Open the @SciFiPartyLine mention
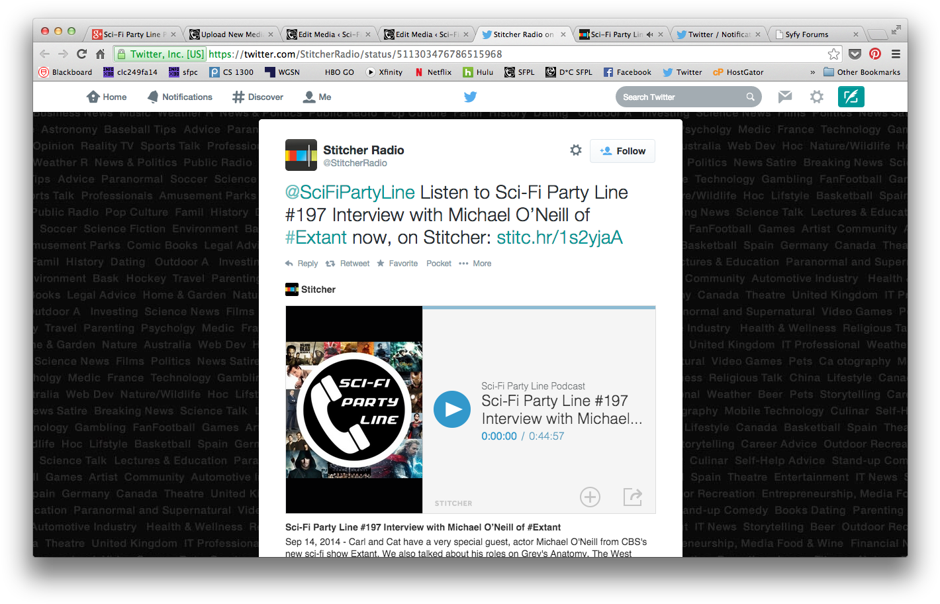The height and width of the screenshot is (604, 940). pos(350,192)
